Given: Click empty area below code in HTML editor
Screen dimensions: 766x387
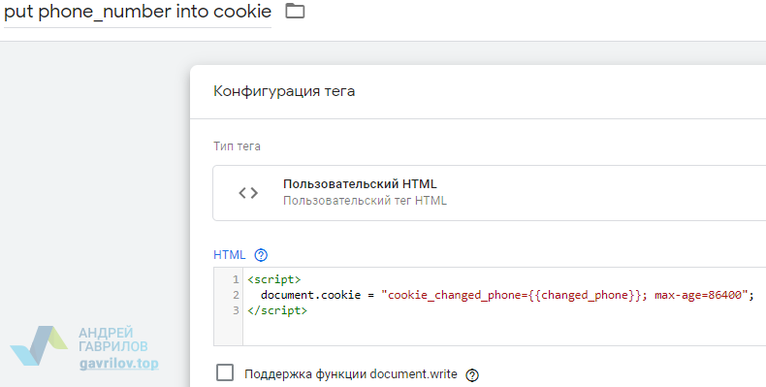Looking at the screenshot, I should pos(503,332).
